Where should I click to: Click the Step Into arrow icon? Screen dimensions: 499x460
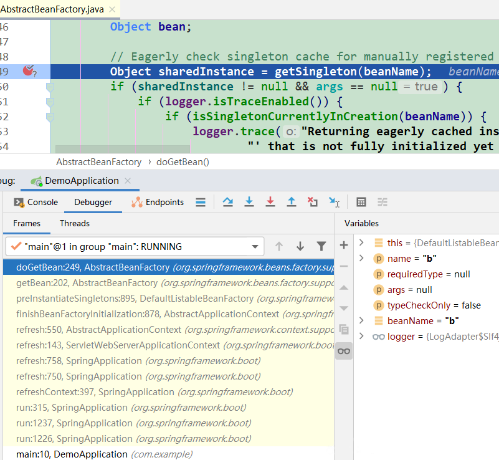[249, 202]
